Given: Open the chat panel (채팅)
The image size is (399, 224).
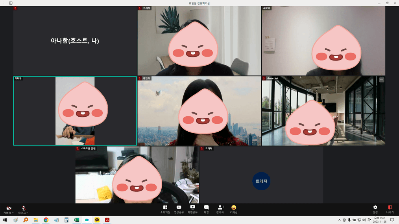Looking at the screenshot, I should click(206, 209).
